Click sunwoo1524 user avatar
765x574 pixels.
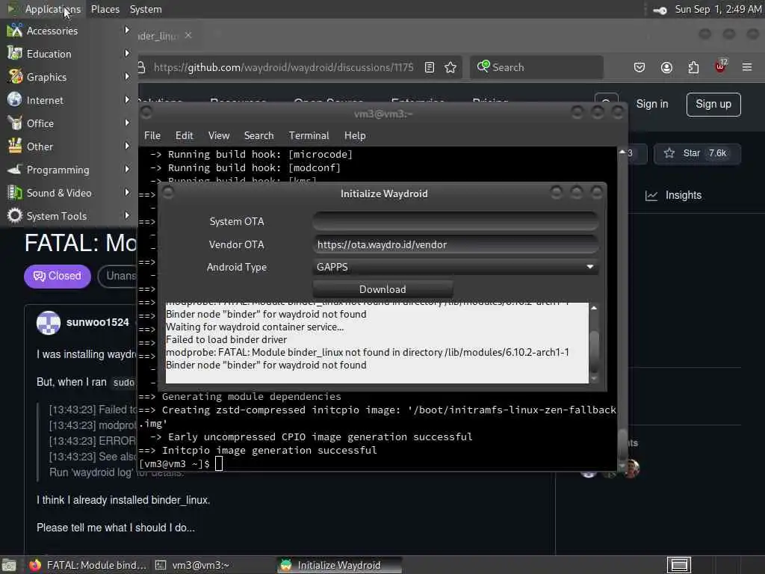[49, 323]
